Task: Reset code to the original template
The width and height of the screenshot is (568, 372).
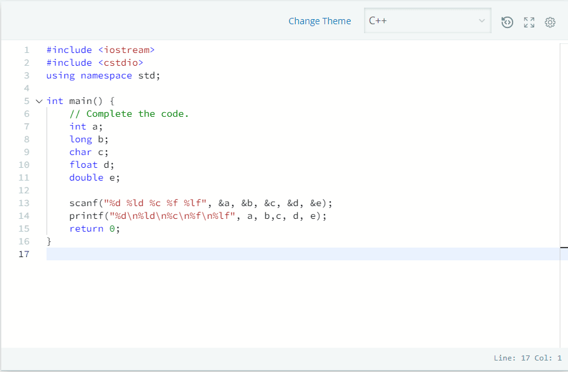Action: (507, 22)
